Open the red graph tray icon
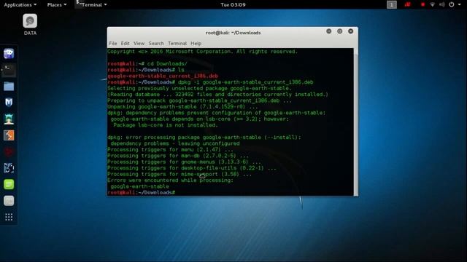The width and height of the screenshot is (467, 262). (x=407, y=4)
